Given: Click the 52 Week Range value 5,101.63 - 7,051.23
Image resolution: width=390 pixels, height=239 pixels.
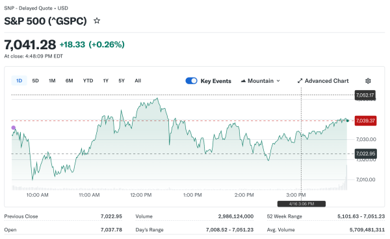Looking at the screenshot, I should (361, 216).
